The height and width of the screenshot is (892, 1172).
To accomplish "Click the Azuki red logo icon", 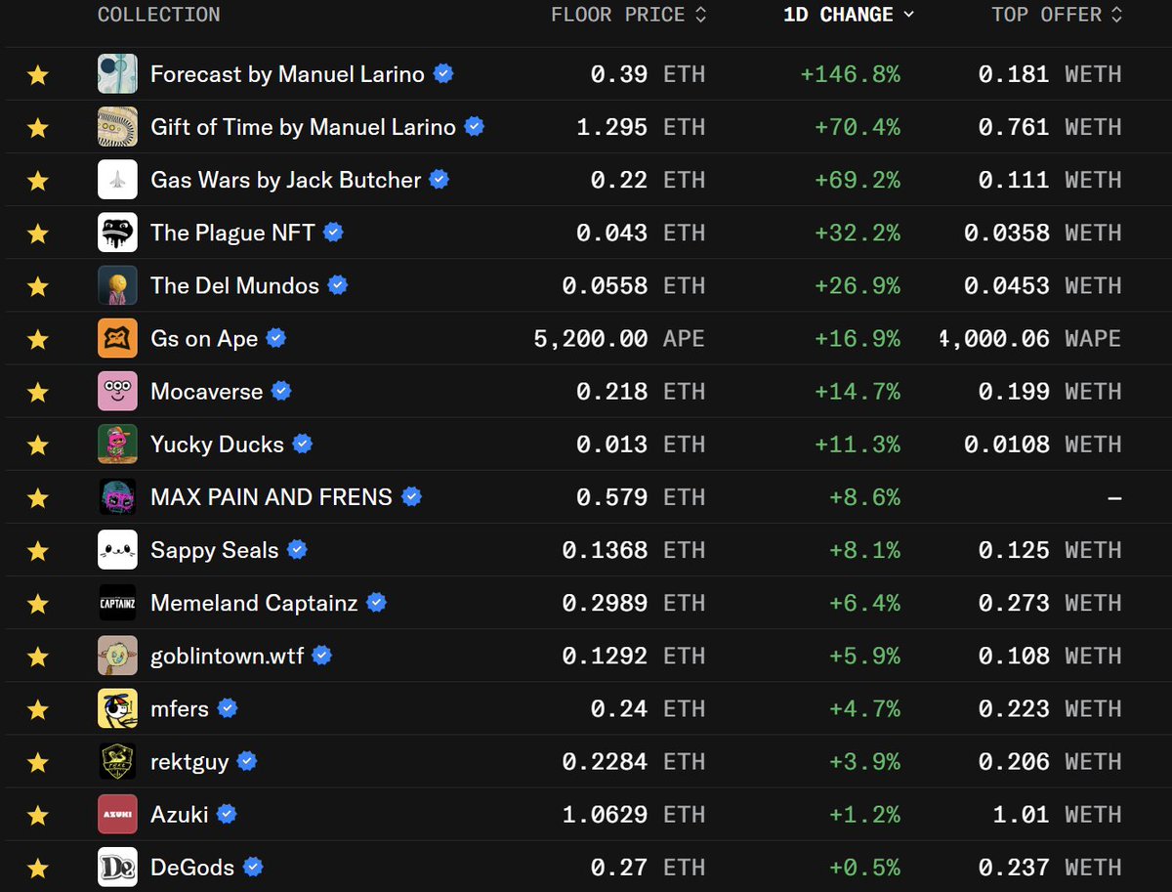I will click(117, 814).
